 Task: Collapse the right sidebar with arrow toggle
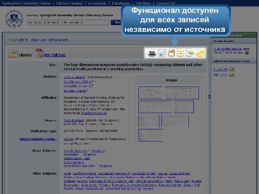coord(209,97)
